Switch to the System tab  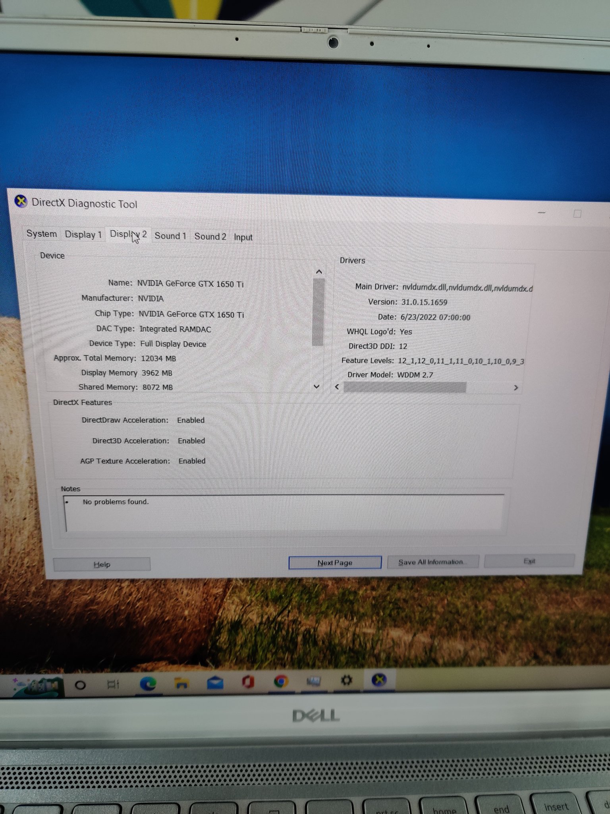pos(42,234)
